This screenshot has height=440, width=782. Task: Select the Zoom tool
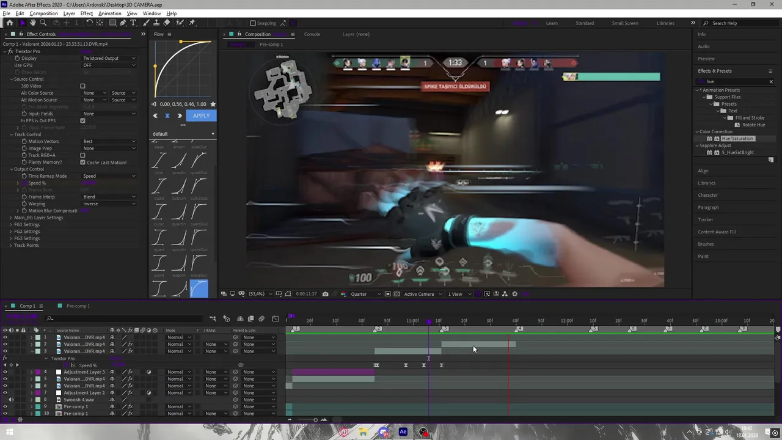click(x=43, y=23)
